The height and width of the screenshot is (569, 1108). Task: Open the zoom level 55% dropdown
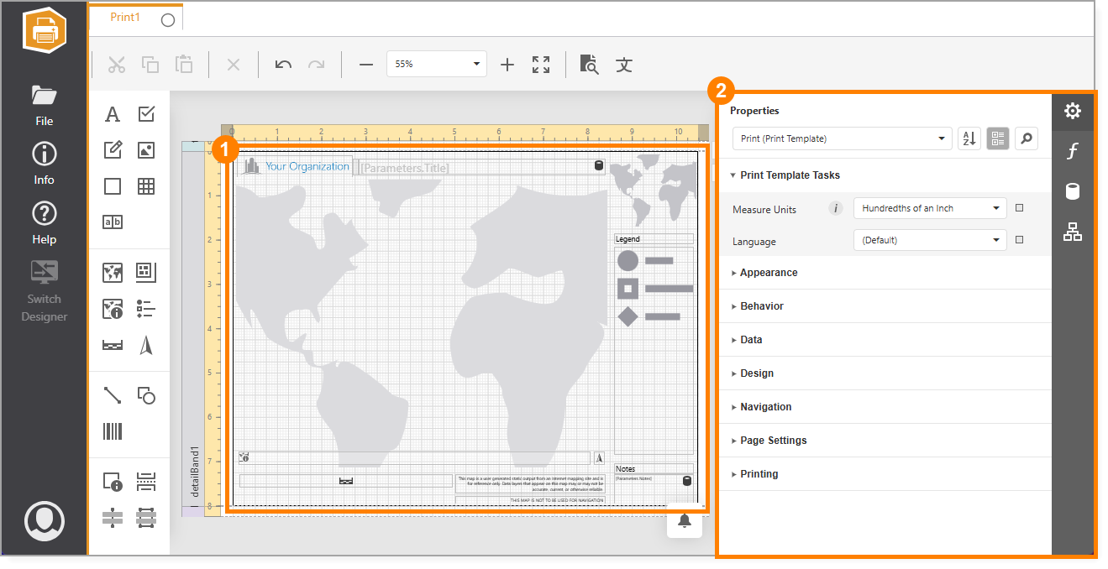[x=436, y=65]
